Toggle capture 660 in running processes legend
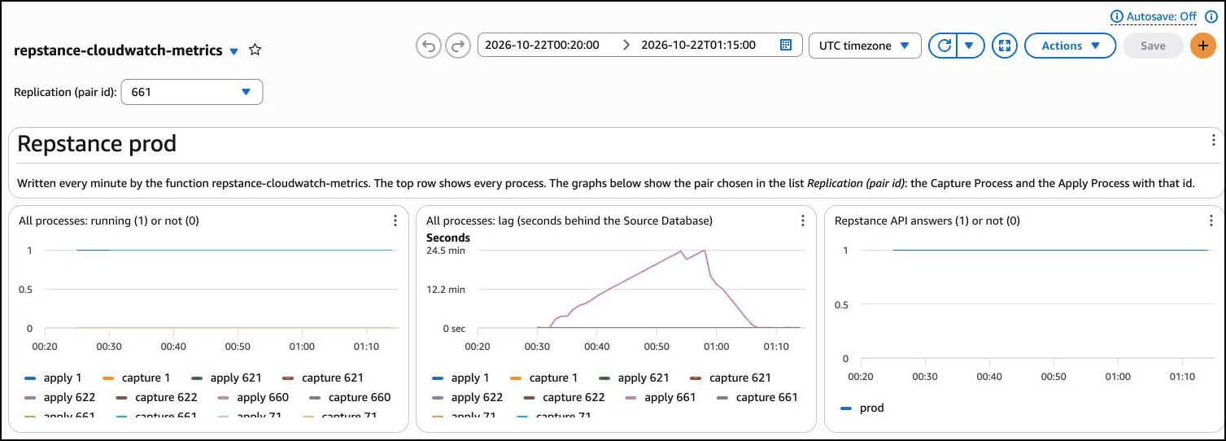The height and width of the screenshot is (441, 1226). 350,397
